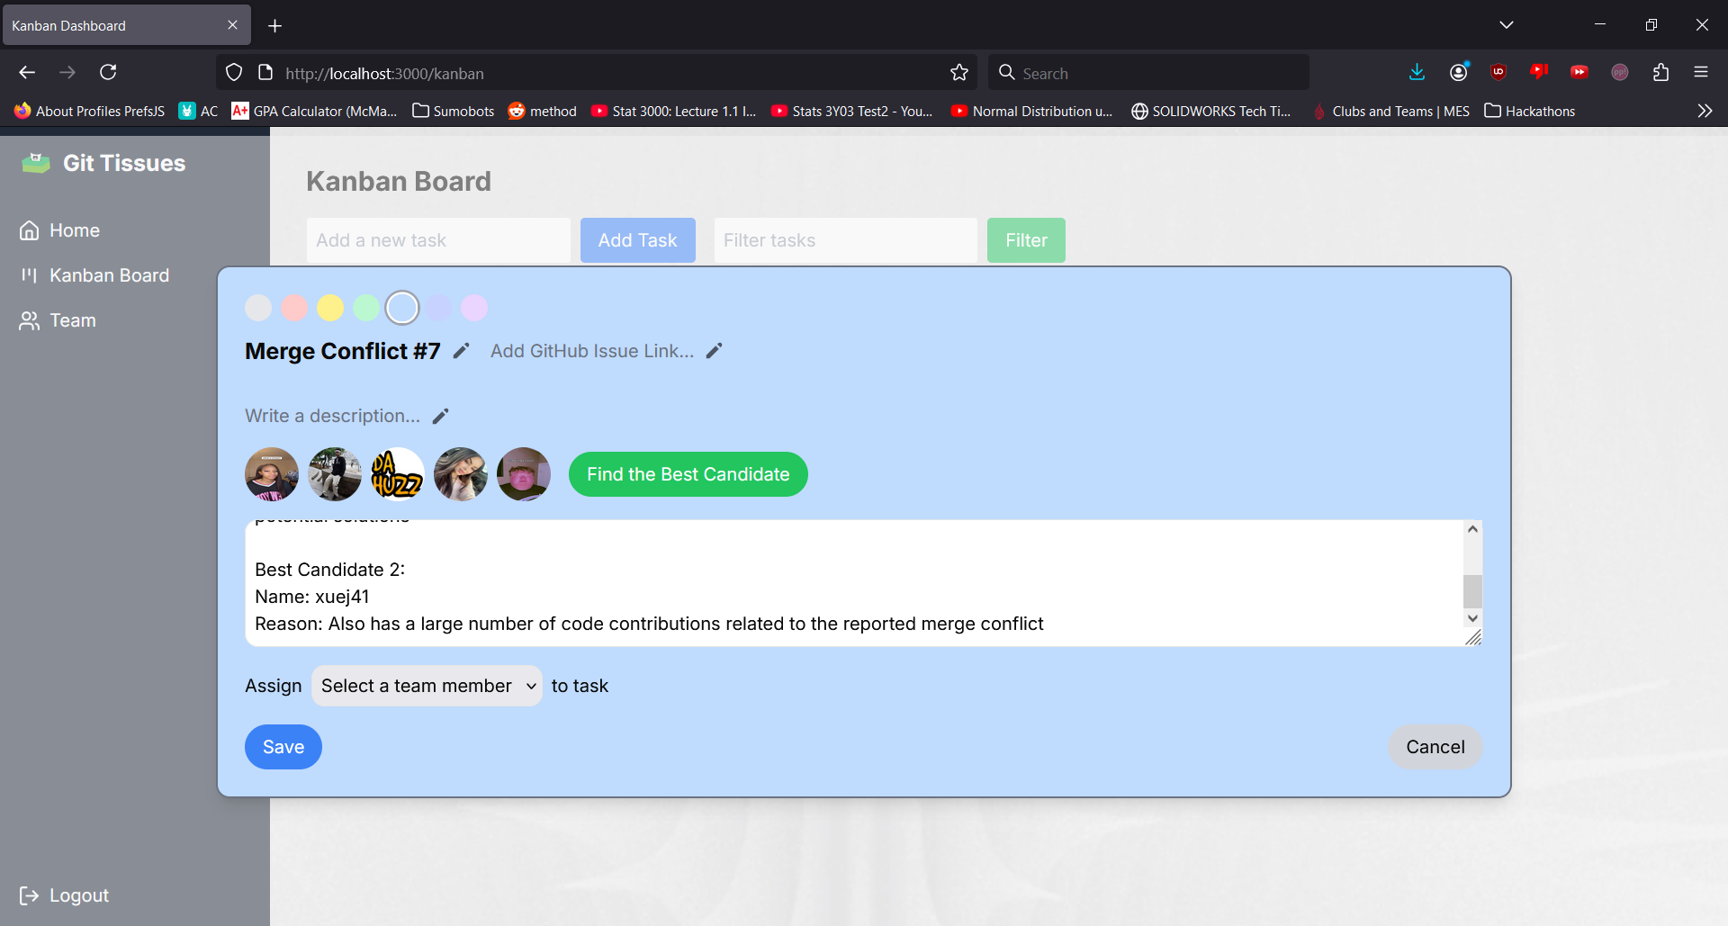The image size is (1728, 926).
Task: Click the Logout arrow icon
Action: (x=30, y=895)
